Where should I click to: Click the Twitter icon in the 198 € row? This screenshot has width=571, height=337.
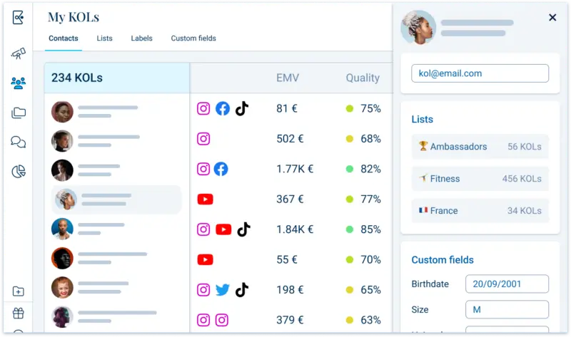[223, 290]
